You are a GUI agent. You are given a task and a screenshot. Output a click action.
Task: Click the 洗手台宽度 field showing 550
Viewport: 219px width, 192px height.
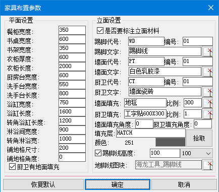click(x=72, y=85)
